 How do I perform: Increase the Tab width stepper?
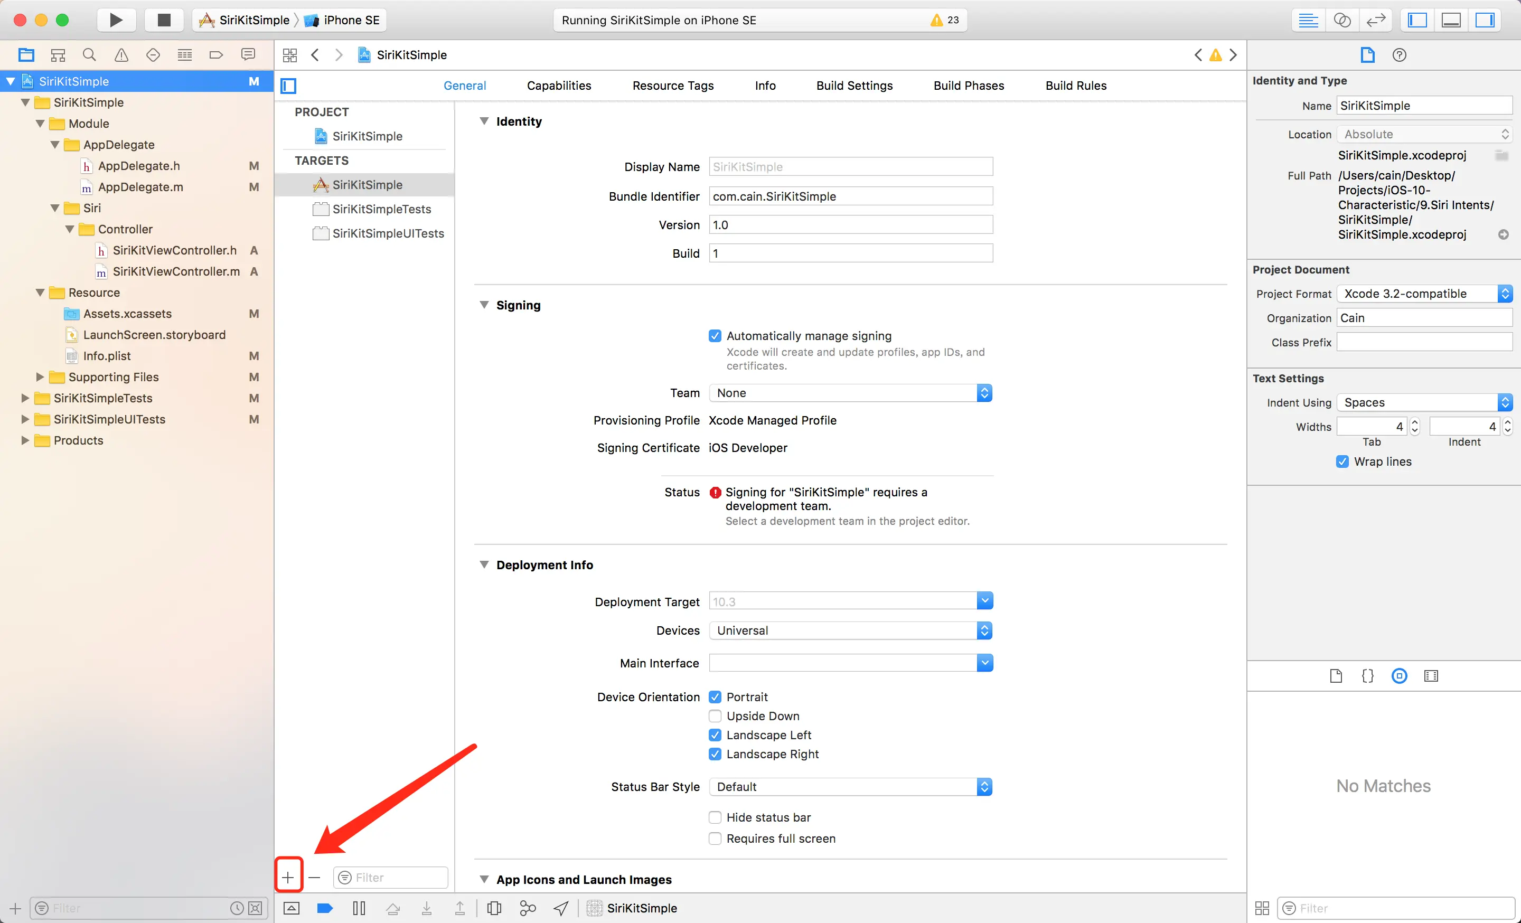pyautogui.click(x=1415, y=422)
